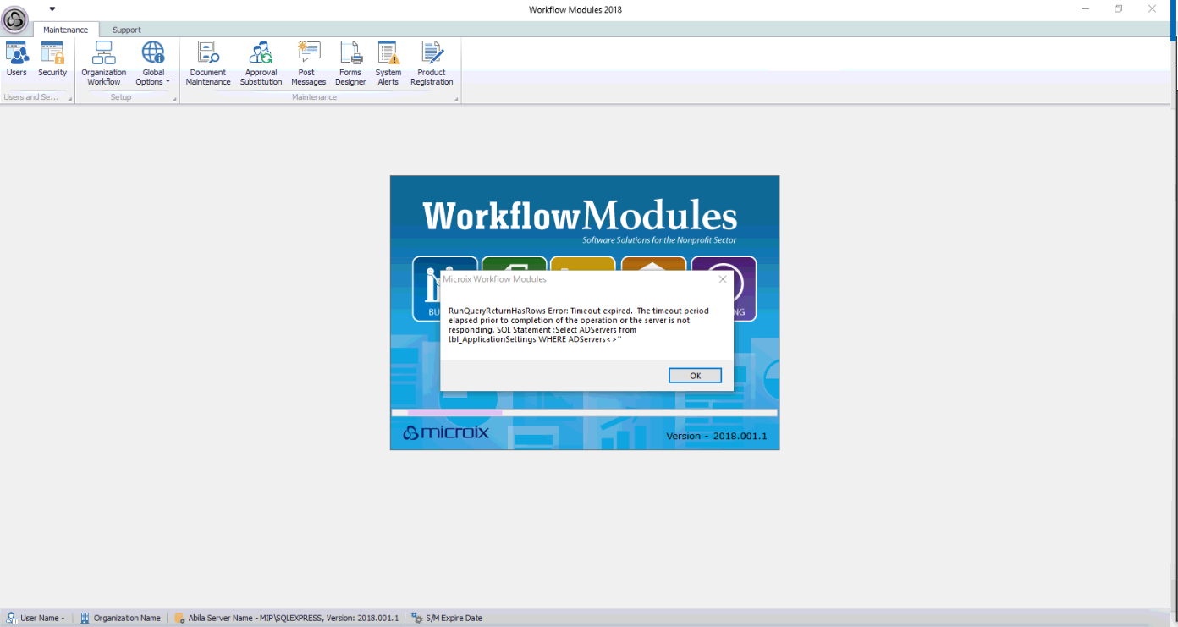
Task: Open Post Messages
Action: [308, 63]
